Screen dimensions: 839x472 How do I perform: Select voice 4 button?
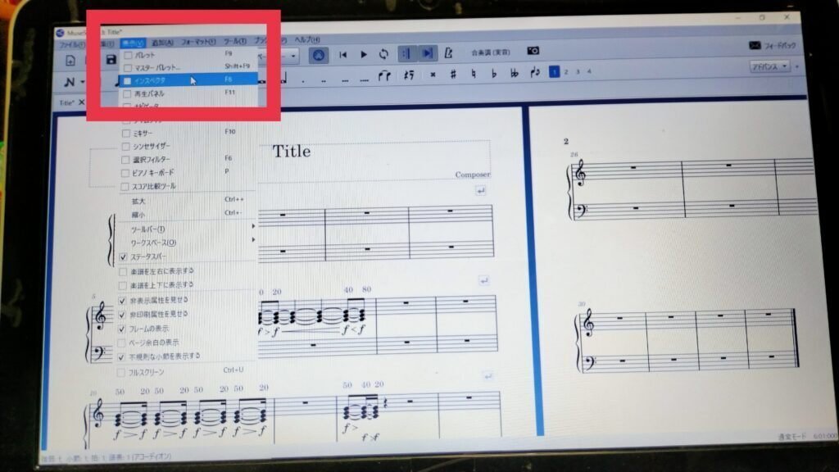pyautogui.click(x=589, y=71)
